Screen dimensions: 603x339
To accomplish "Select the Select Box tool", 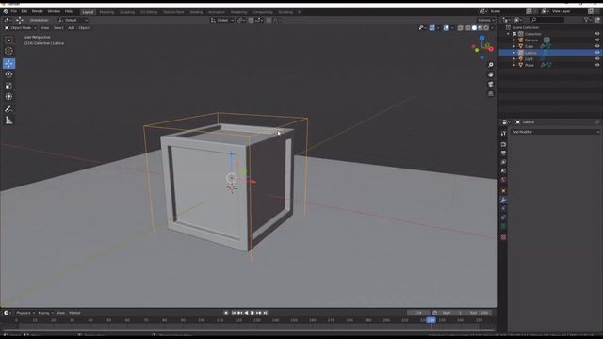I will pos(8,40).
